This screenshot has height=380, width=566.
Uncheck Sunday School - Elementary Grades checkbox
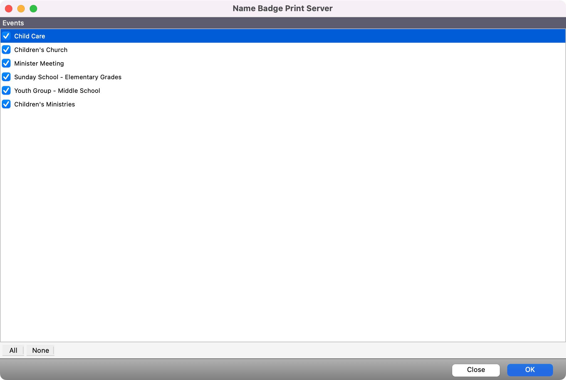point(6,77)
